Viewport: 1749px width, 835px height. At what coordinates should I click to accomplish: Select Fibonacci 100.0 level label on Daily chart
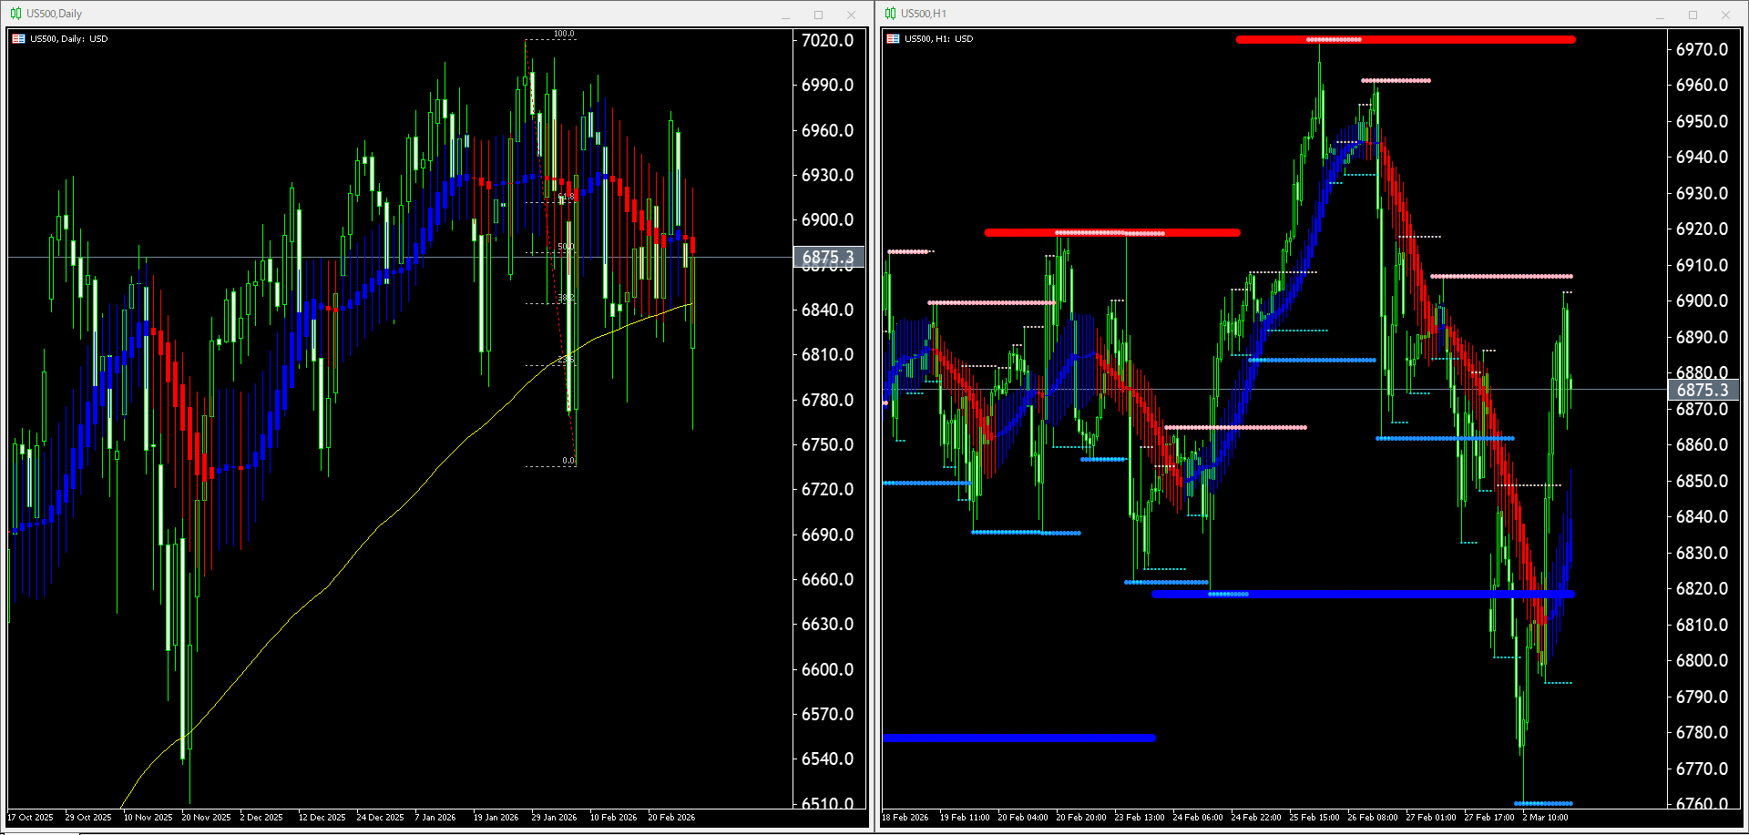pyautogui.click(x=564, y=34)
